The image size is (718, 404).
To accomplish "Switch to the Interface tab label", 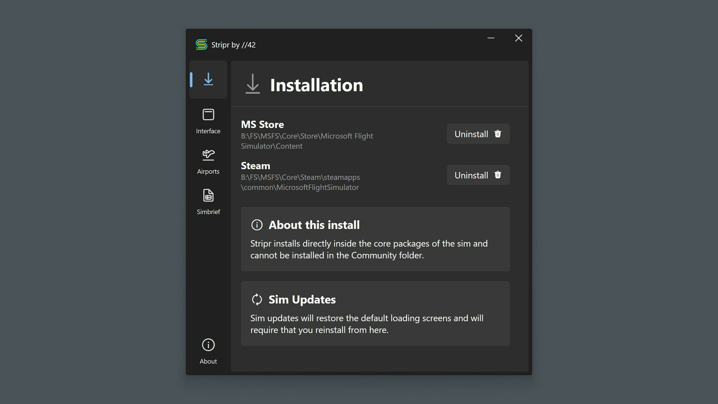I will [x=208, y=131].
